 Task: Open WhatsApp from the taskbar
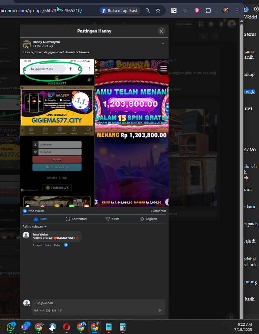[11, 327]
